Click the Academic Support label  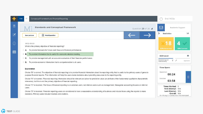177,28
